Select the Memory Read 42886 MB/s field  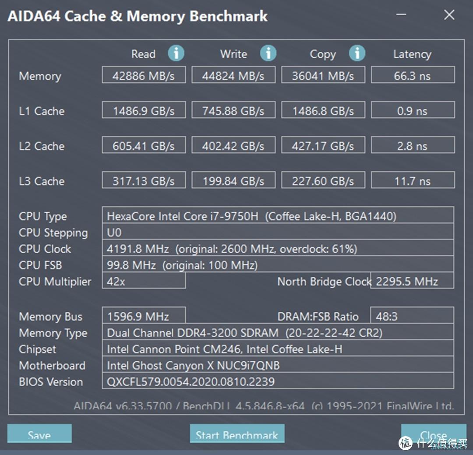click(144, 75)
